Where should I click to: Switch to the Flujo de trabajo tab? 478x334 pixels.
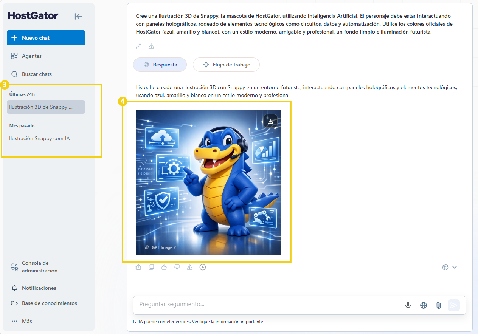point(226,65)
